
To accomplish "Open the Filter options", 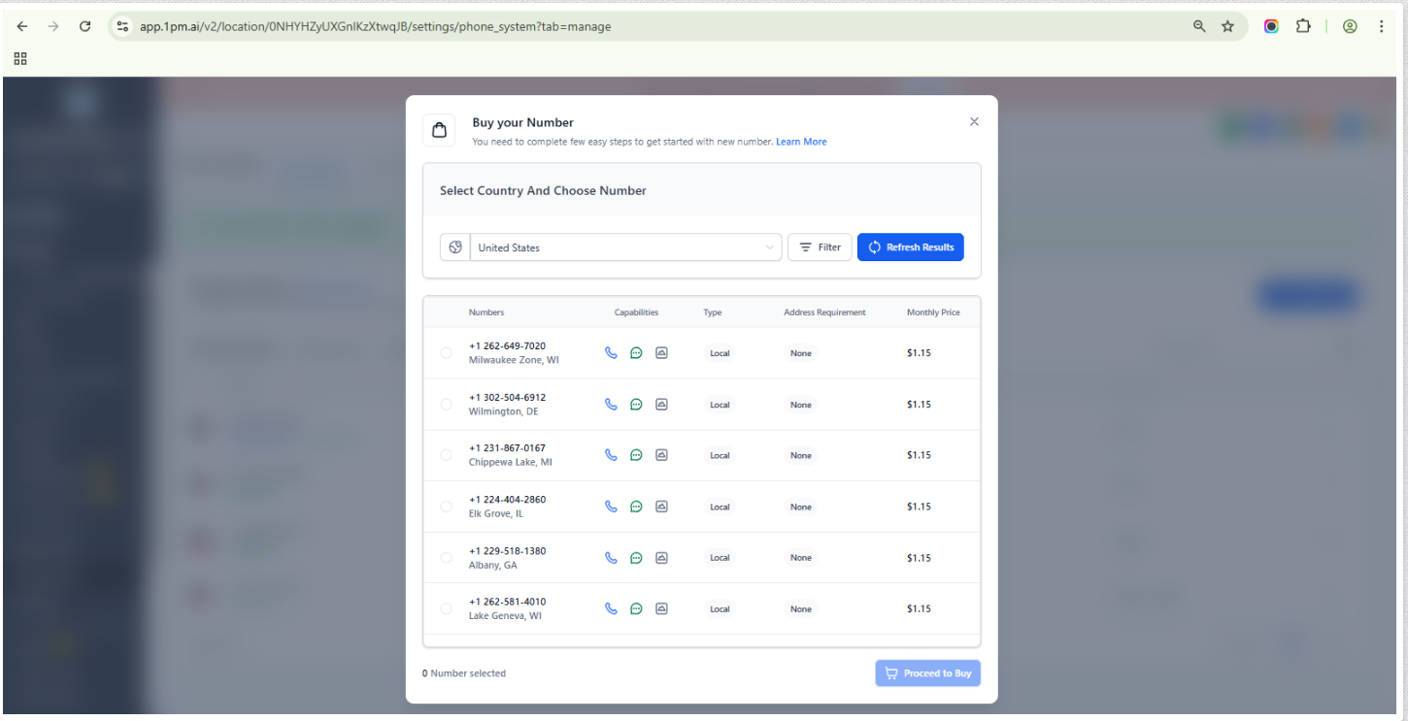I will coord(820,247).
